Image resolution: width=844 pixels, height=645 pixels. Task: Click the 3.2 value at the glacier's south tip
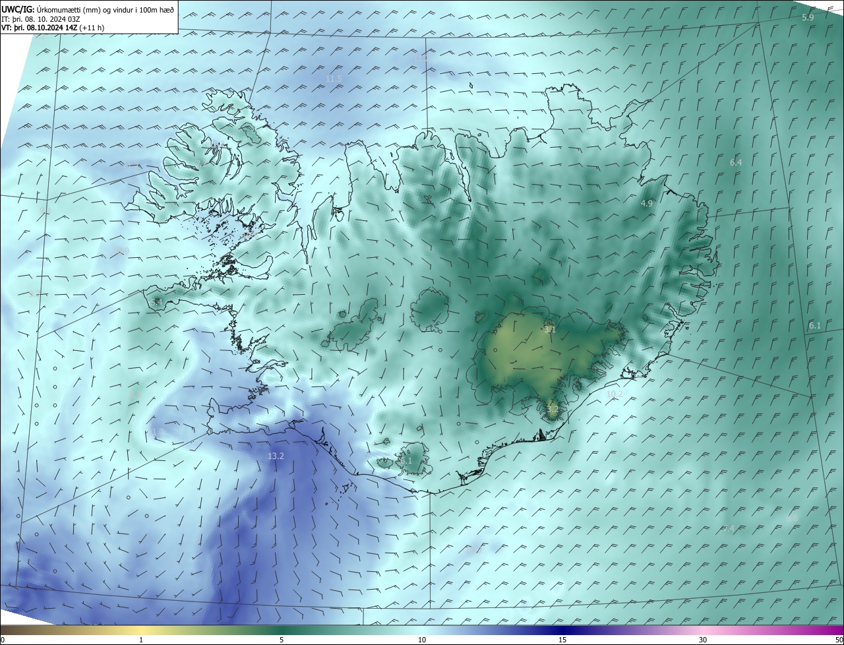click(553, 410)
